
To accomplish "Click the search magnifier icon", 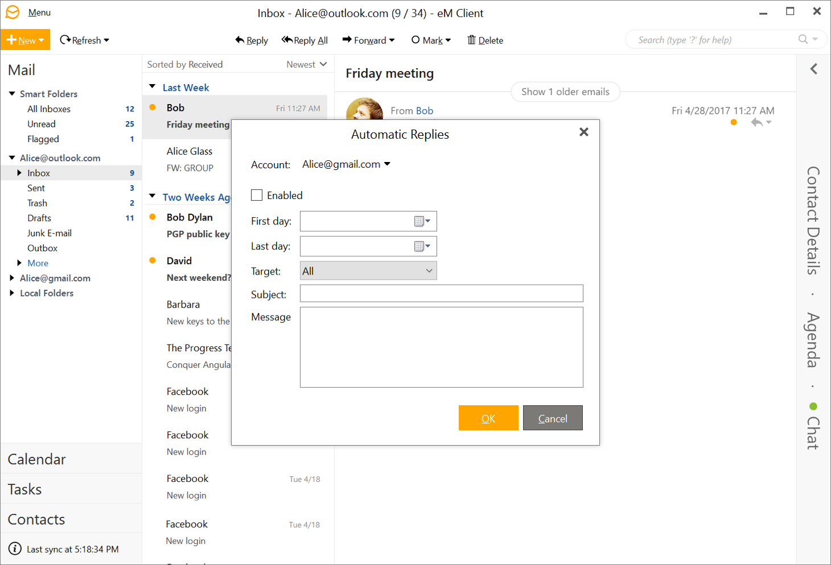I will 803,39.
